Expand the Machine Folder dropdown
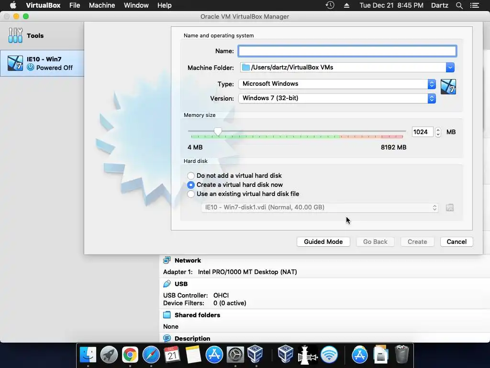Image resolution: width=490 pixels, height=368 pixels. (x=450, y=67)
